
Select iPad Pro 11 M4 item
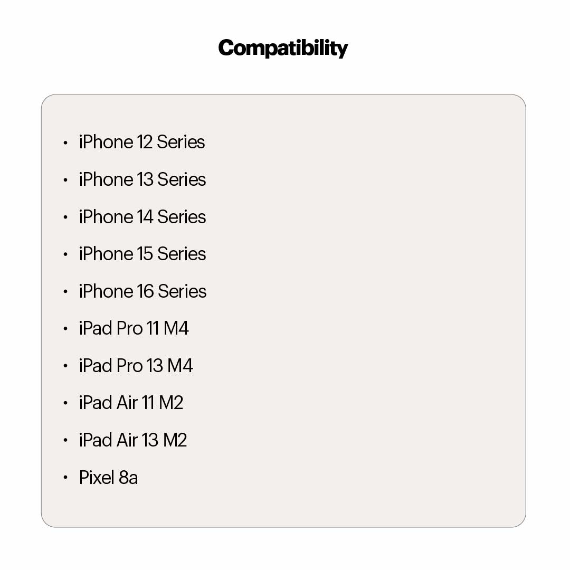point(134,328)
